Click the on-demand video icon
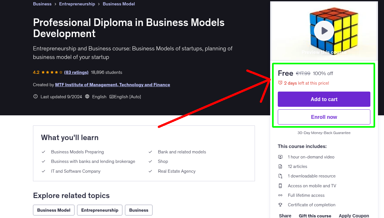Image resolution: width=384 pixels, height=218 pixels. [280, 157]
